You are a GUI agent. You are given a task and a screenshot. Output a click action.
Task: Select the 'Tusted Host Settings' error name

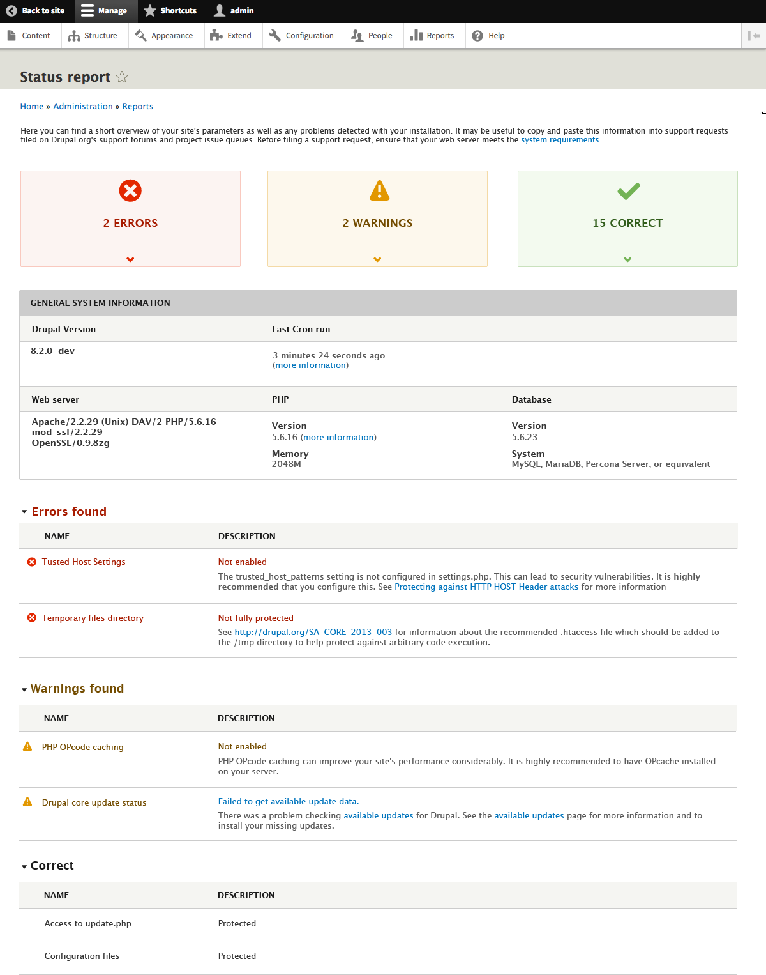click(84, 562)
